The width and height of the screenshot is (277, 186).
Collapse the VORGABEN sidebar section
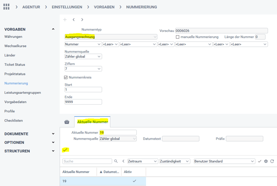pos(53,29)
